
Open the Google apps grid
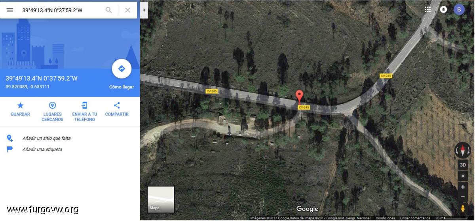point(428,10)
